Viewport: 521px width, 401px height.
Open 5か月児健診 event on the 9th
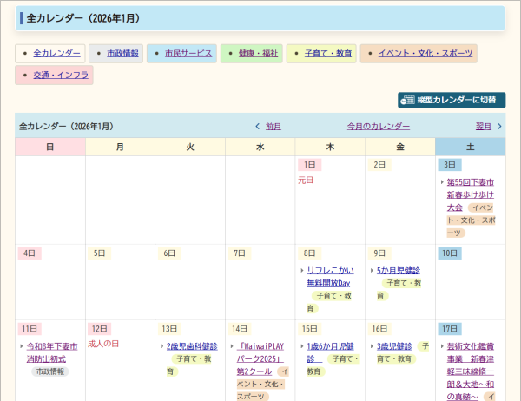pyautogui.click(x=398, y=271)
